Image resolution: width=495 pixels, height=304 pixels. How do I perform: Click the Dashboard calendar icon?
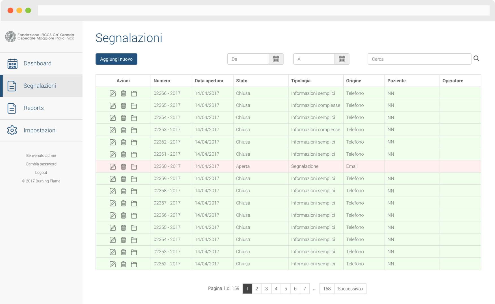pos(12,63)
